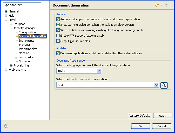Select Configuration in the tree
This screenshot has height=133, width=175.
tap(27, 32)
